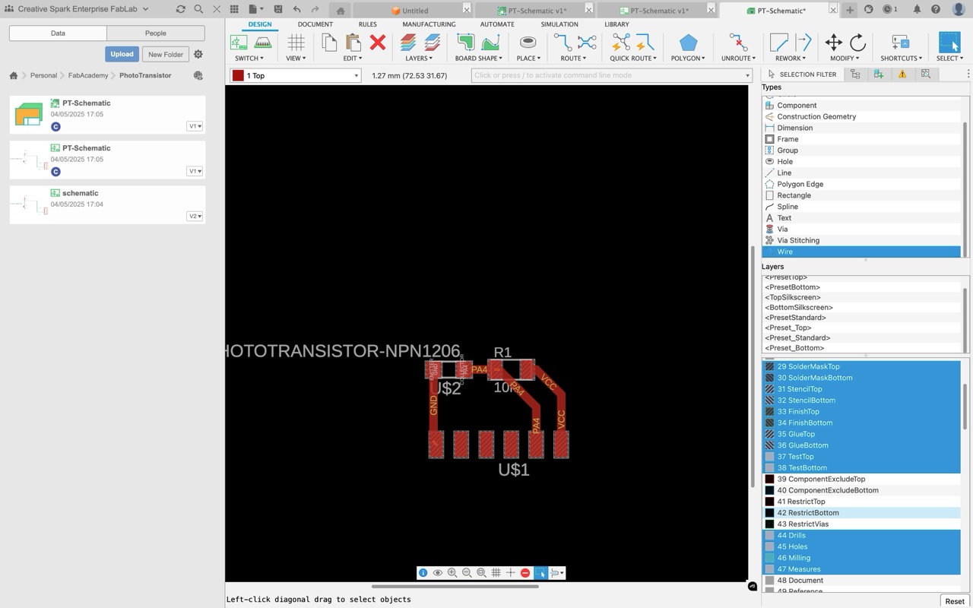Click the Upload button

(122, 54)
